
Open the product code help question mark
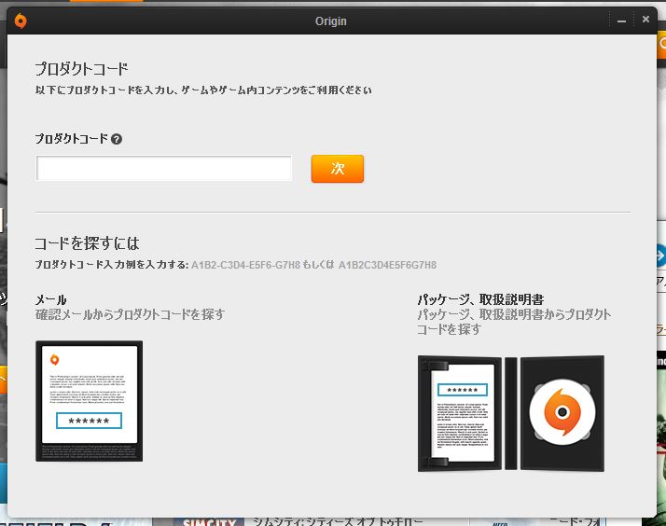(117, 139)
